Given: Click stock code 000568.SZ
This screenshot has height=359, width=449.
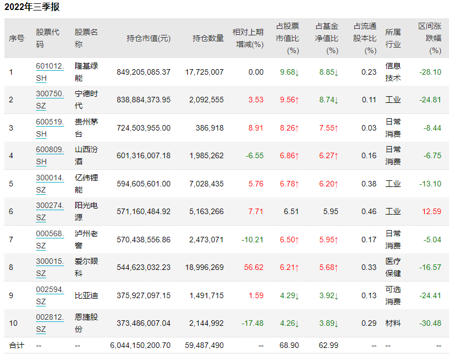Looking at the screenshot, I should [49, 233].
